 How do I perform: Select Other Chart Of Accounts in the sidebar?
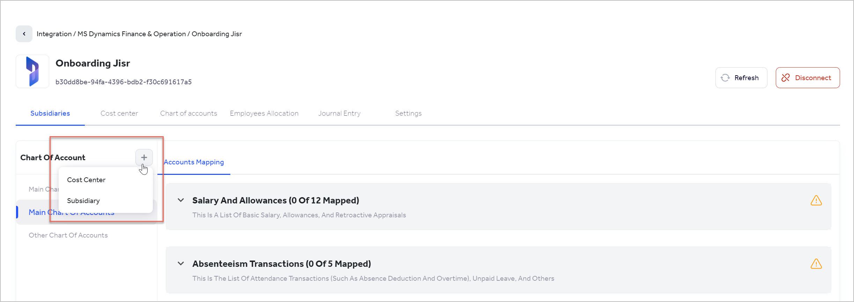(x=68, y=235)
